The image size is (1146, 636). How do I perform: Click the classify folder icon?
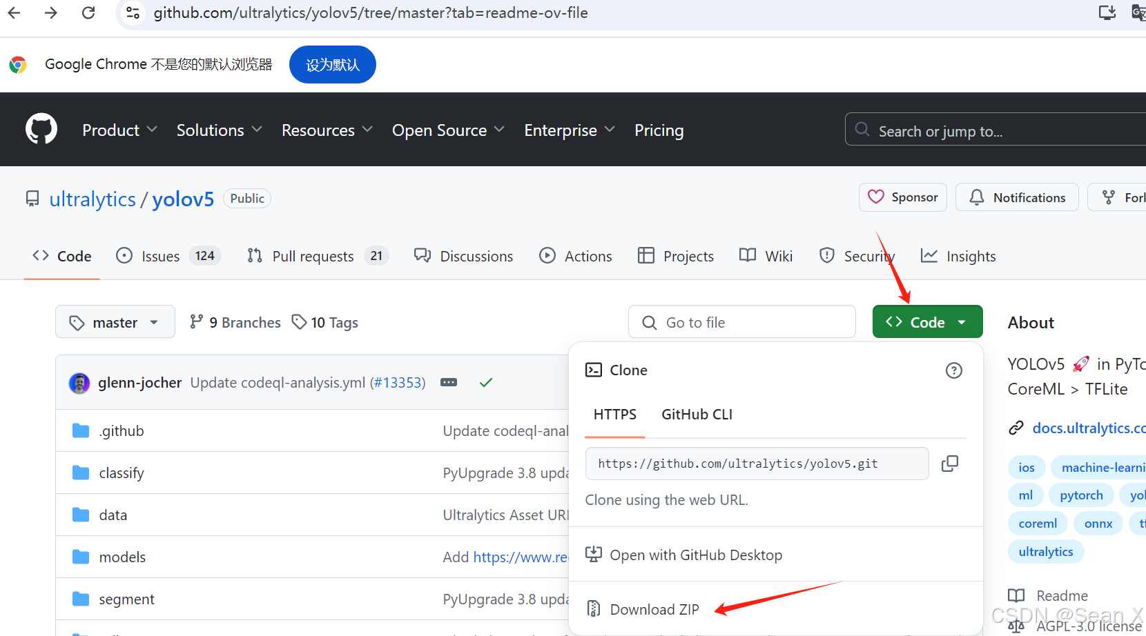coord(81,473)
